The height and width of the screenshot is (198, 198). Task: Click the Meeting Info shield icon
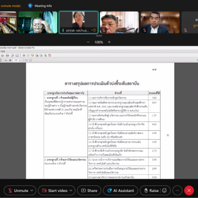coord(30,6)
